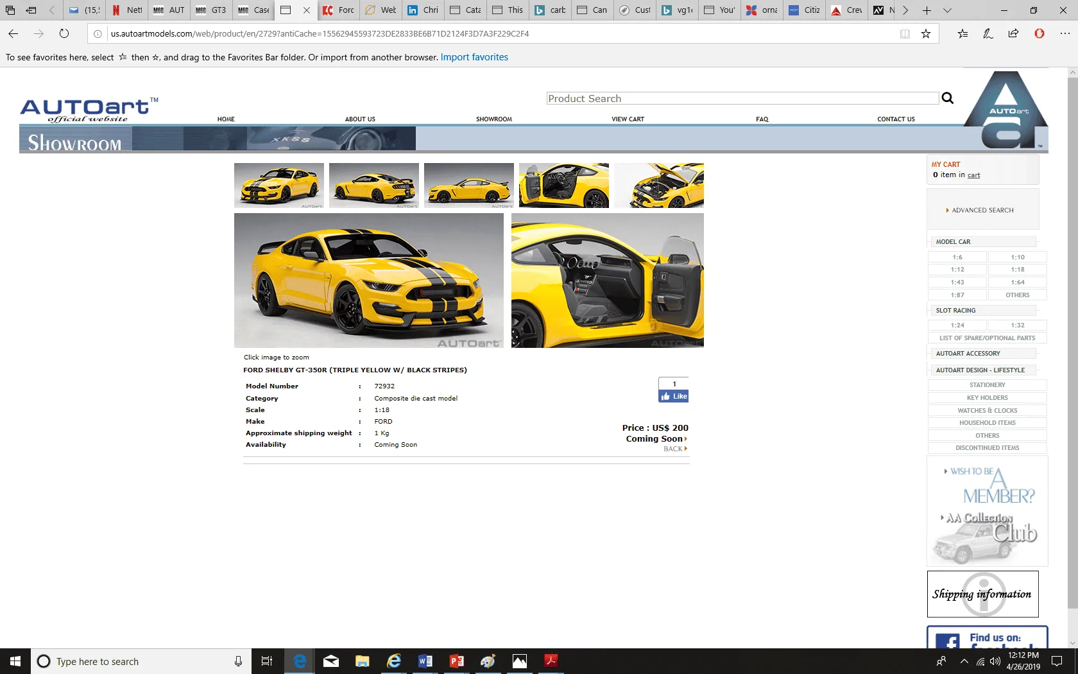Select the 1:18 model car scale
The height and width of the screenshot is (674, 1078).
click(x=1018, y=270)
